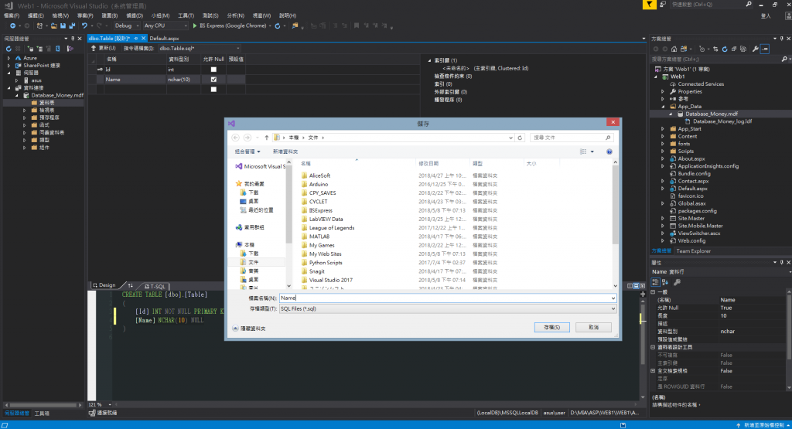The image size is (792, 429).
Task: Toggle Allow Null checkbox for Name row
Action: (213, 80)
